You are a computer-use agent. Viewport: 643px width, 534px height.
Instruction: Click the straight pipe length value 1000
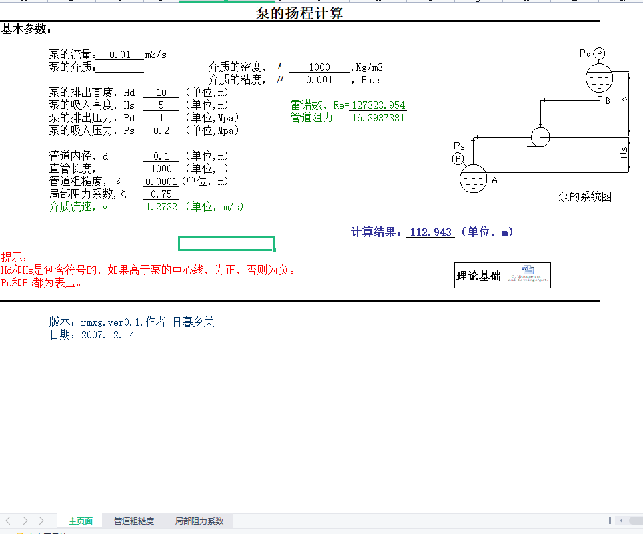tap(161, 169)
